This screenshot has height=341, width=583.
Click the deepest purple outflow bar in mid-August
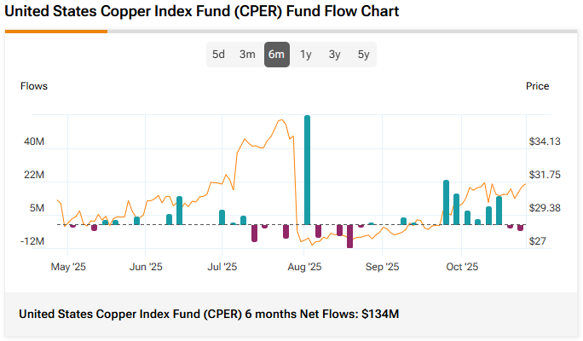pyautogui.click(x=349, y=236)
